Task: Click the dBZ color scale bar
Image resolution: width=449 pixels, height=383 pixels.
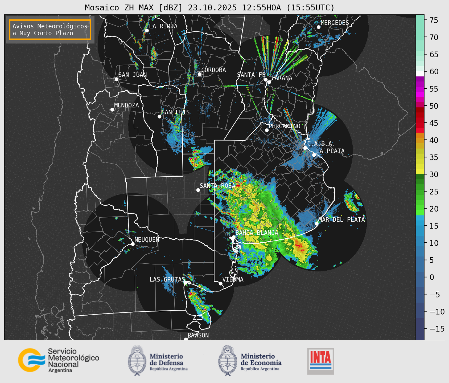Action: [420, 177]
